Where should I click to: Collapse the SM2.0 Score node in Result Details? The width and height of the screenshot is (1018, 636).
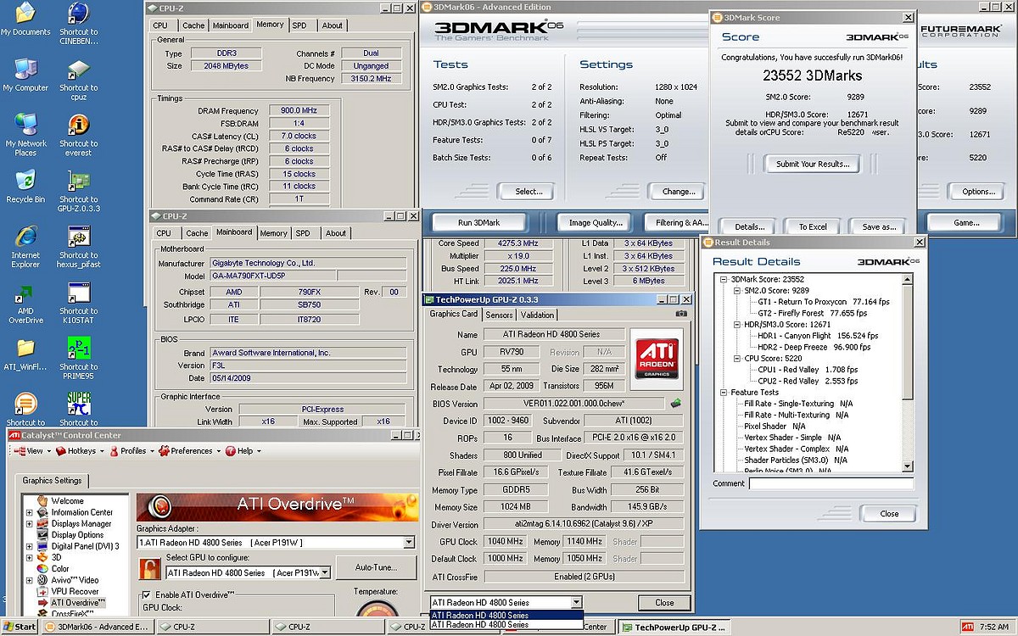[x=736, y=290]
